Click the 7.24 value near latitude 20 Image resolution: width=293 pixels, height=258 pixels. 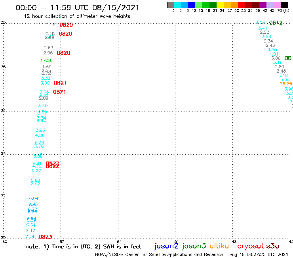tap(30, 237)
